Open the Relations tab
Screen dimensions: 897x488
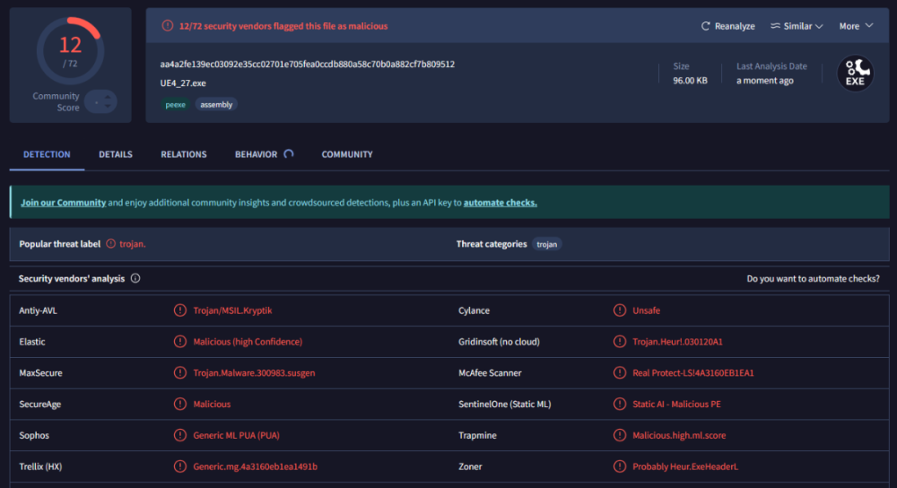pos(184,154)
